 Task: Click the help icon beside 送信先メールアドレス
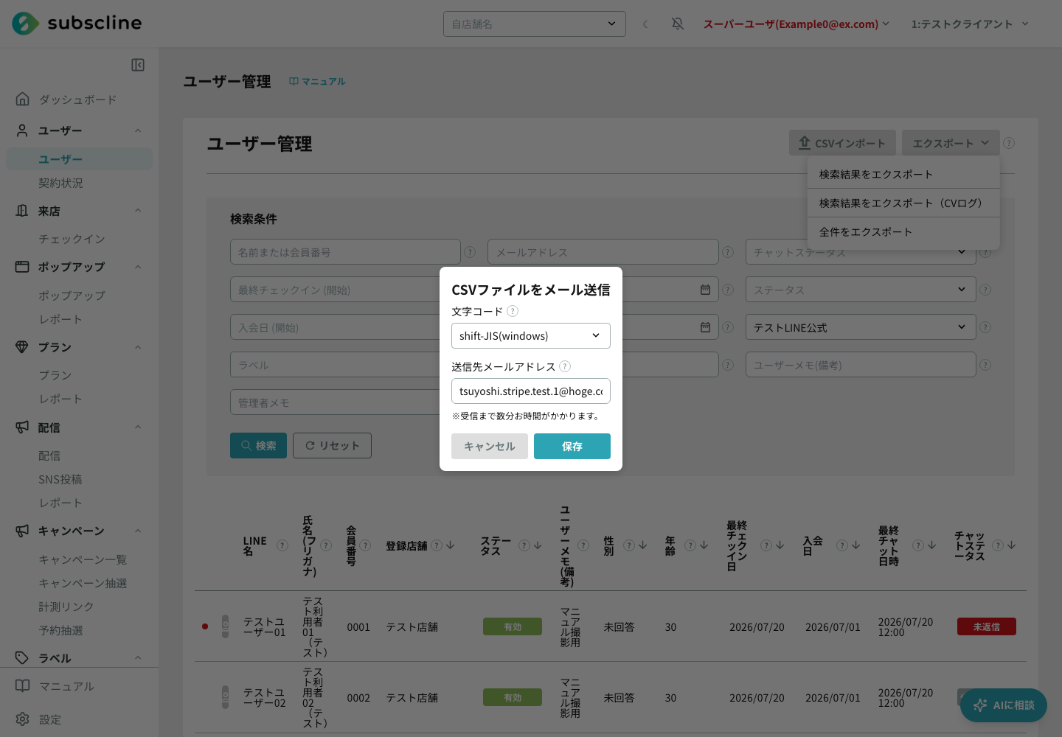pyautogui.click(x=565, y=366)
